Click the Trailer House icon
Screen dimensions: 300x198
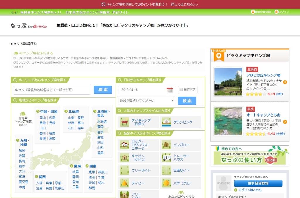[166, 158]
